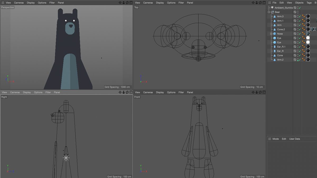The height and width of the screenshot is (178, 317).
Task: Click the Ear_R.1 capsule object icon
Action: [275, 47]
